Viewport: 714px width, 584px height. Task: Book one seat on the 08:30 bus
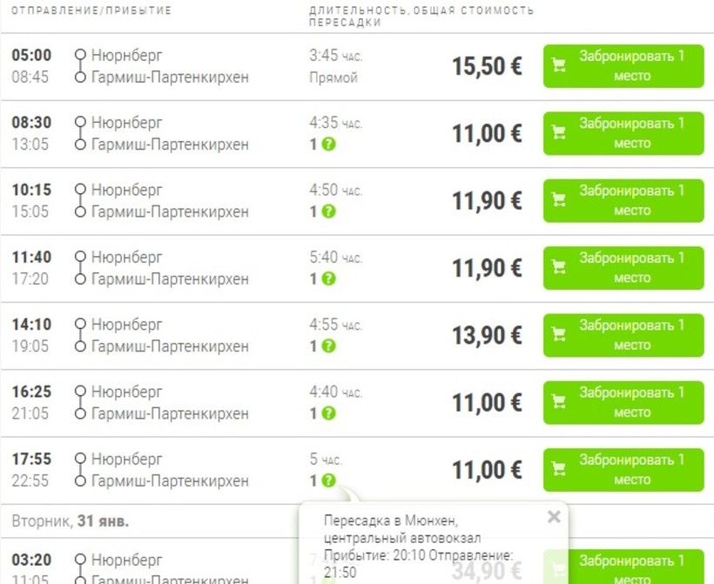click(623, 133)
